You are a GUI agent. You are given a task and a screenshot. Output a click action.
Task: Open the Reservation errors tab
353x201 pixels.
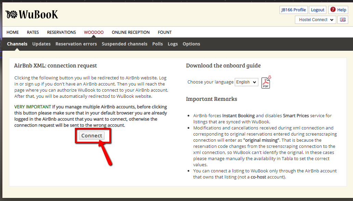pos(76,44)
